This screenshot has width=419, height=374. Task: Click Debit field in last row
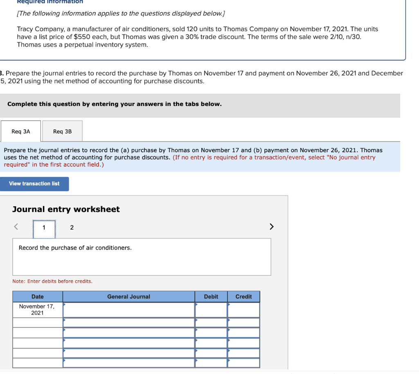211,363
